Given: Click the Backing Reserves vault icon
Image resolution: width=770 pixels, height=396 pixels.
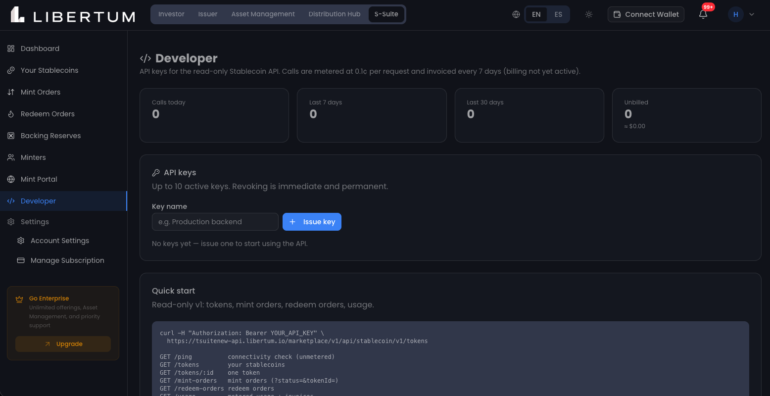Looking at the screenshot, I should (x=11, y=136).
